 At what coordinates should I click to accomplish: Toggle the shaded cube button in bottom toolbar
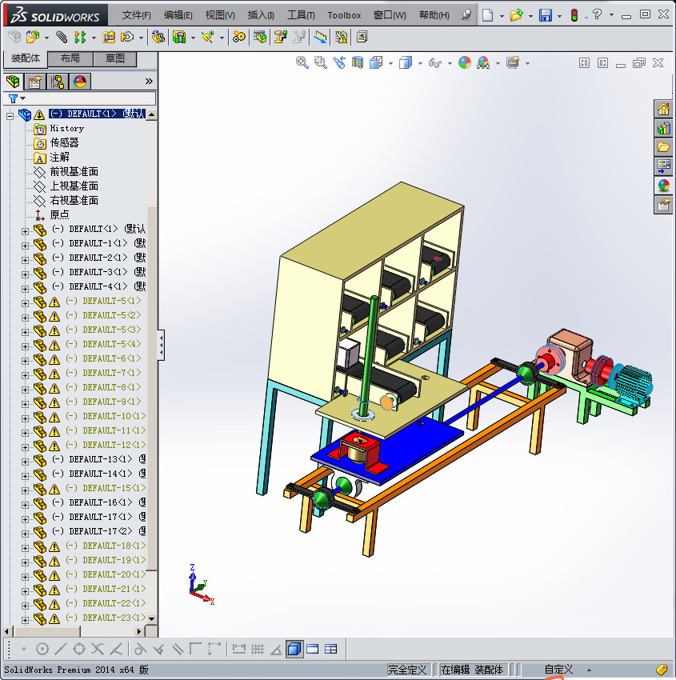294,650
